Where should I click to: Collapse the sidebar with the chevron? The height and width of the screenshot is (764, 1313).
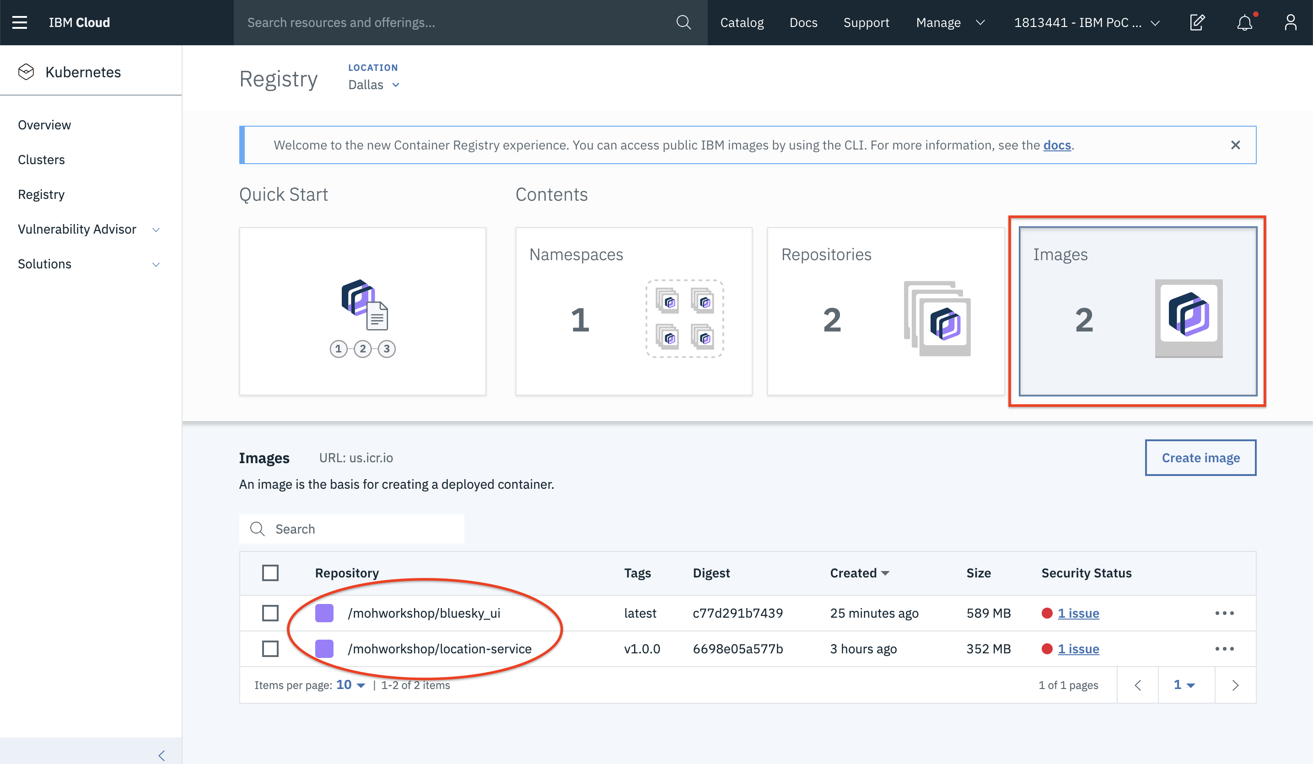(162, 756)
